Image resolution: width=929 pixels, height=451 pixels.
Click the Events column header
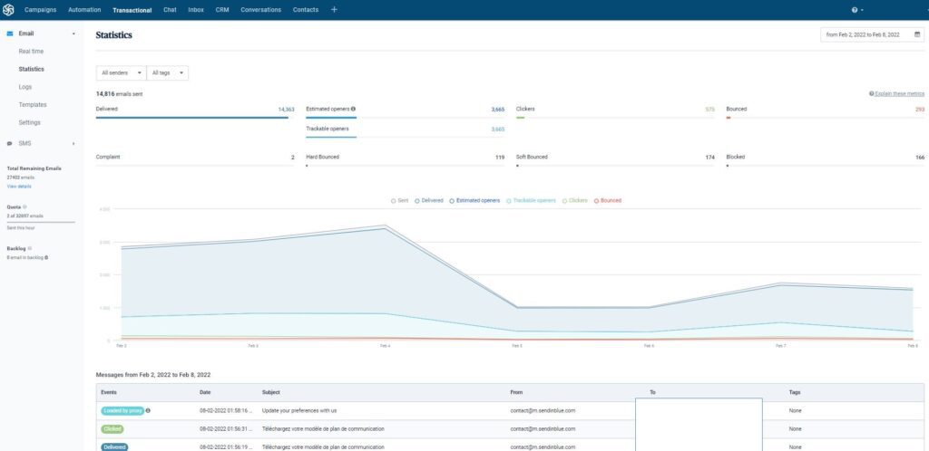pyautogui.click(x=109, y=392)
